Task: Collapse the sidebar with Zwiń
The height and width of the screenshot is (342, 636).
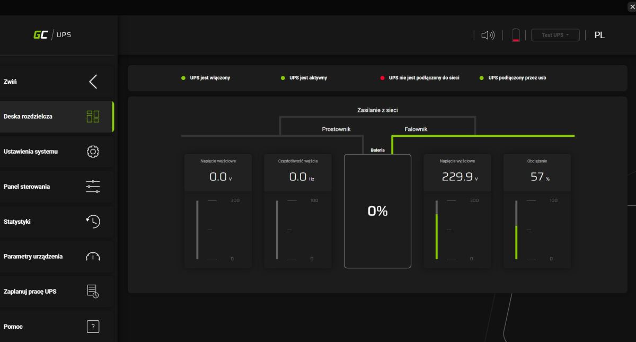Action: (x=57, y=82)
